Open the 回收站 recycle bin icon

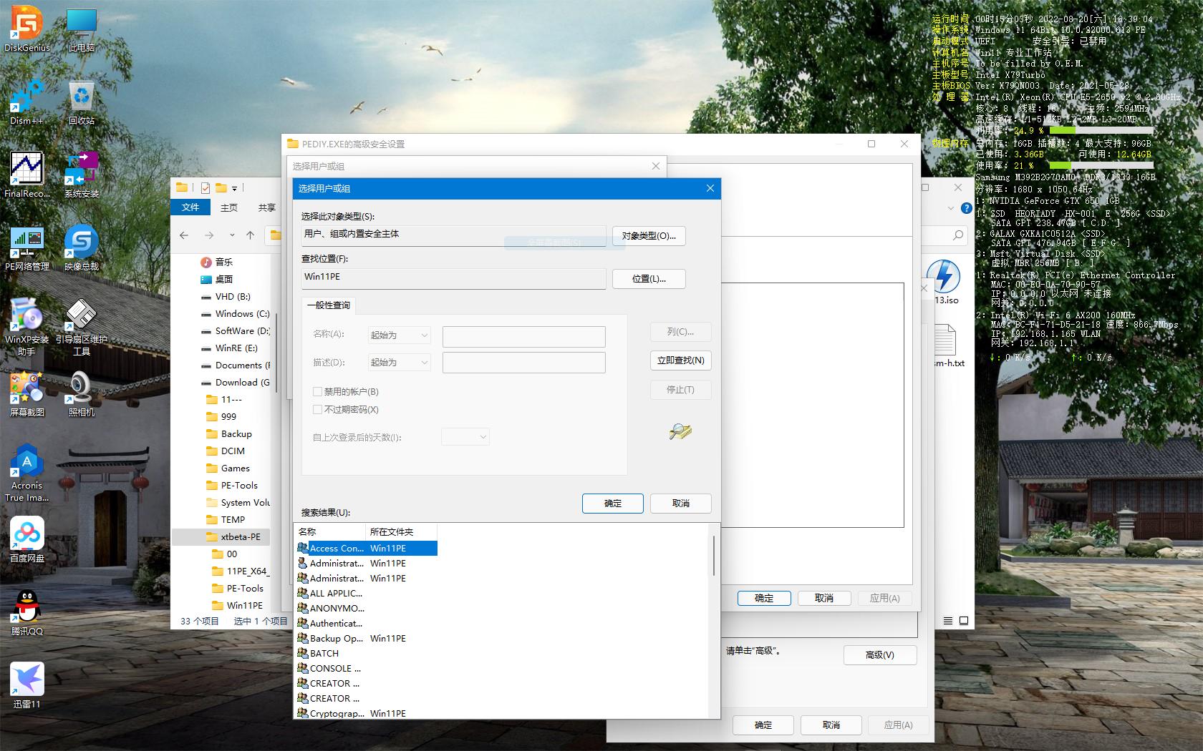(82, 102)
